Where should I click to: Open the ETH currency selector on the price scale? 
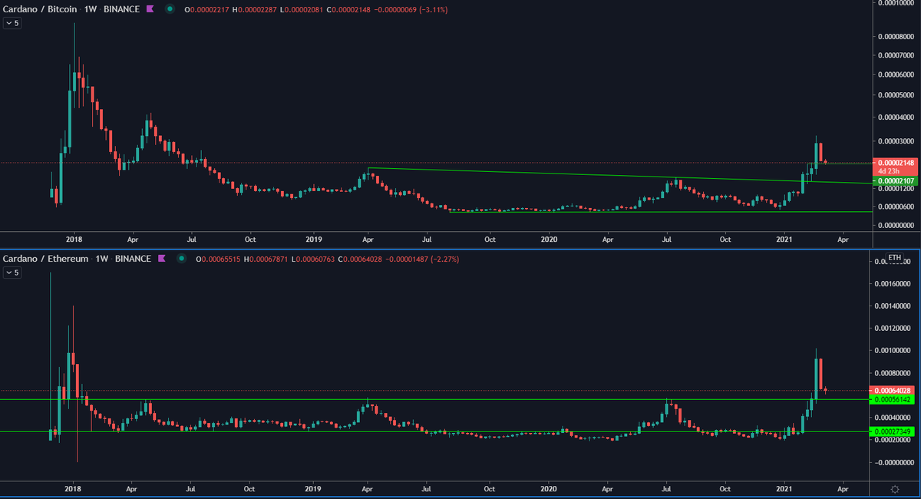click(x=895, y=257)
